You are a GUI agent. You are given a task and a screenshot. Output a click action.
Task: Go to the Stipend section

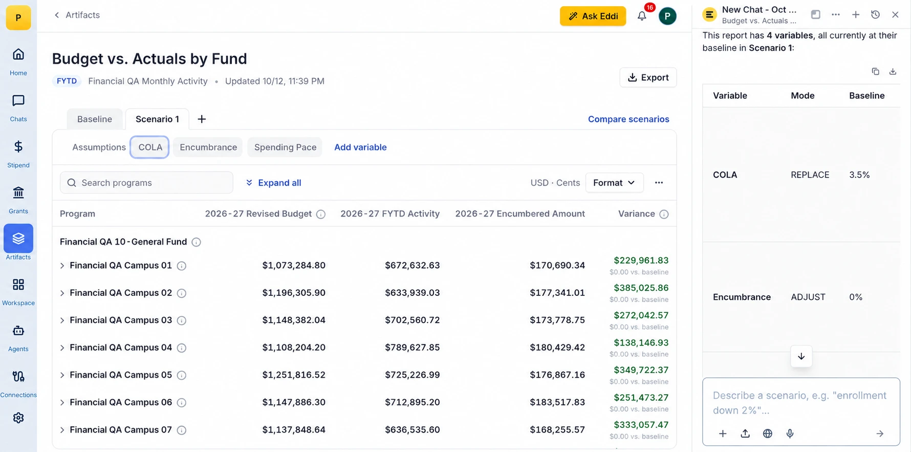18,154
